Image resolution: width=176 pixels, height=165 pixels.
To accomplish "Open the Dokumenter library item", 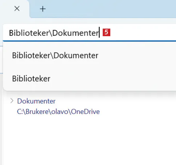I will pos(36,101).
